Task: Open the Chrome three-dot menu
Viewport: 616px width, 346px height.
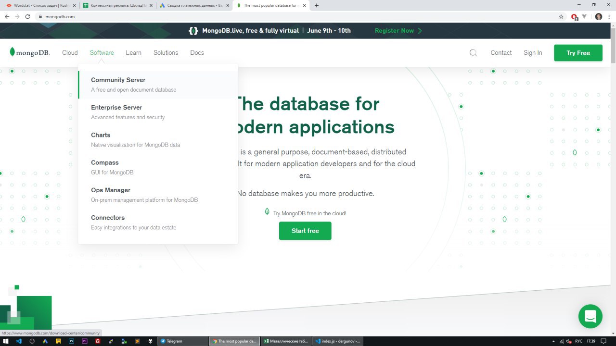Action: (x=609, y=16)
